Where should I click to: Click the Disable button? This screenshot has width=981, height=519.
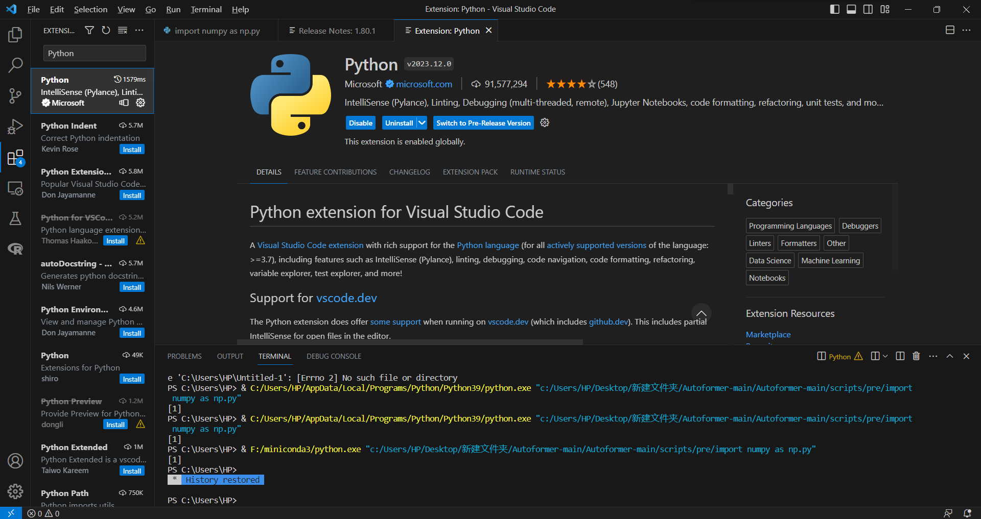click(361, 122)
